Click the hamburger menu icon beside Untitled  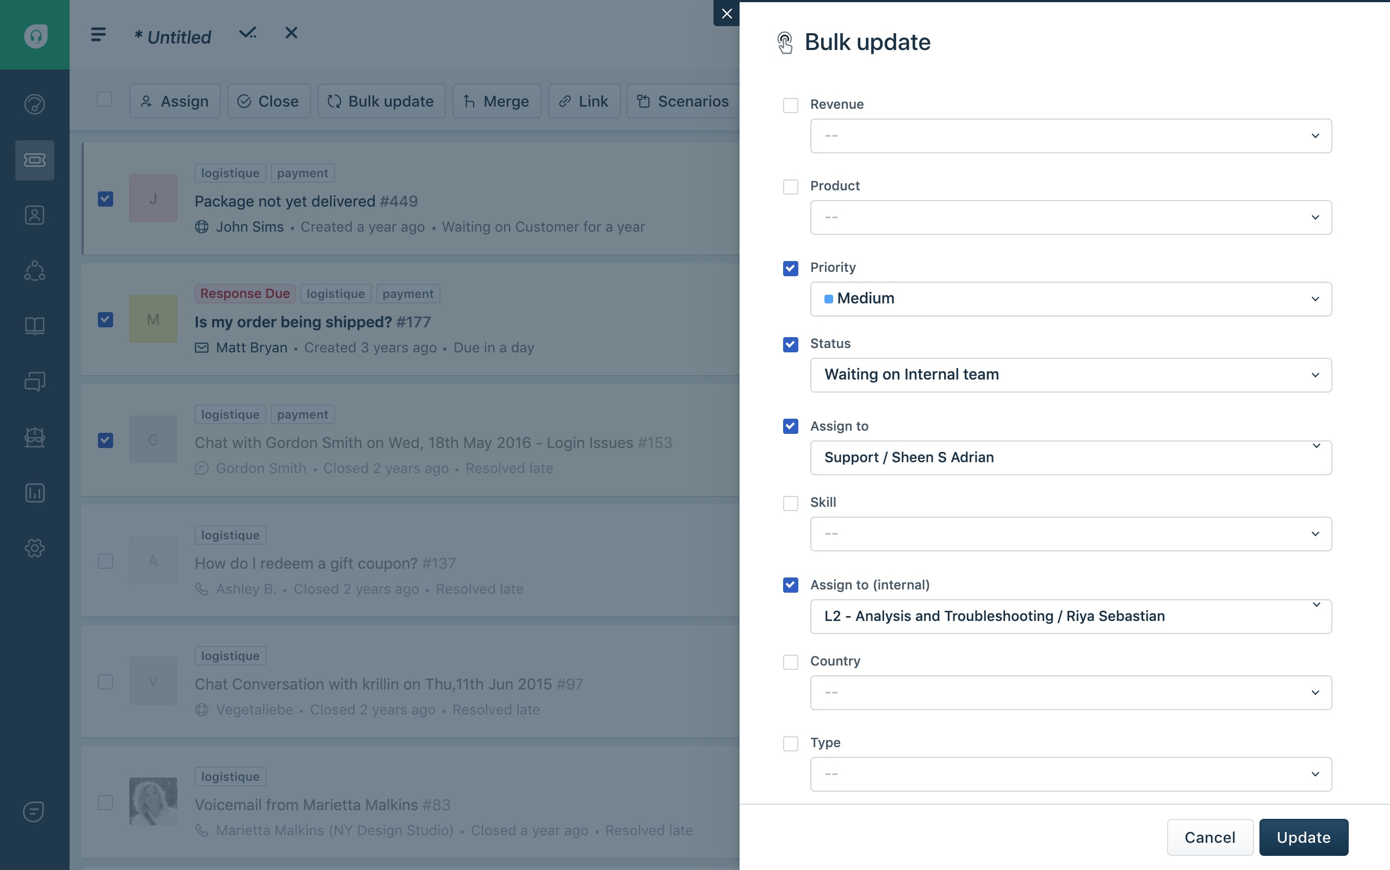[98, 34]
